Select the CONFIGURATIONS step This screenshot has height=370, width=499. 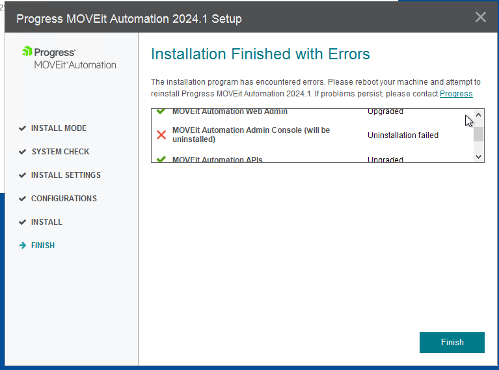tap(64, 199)
